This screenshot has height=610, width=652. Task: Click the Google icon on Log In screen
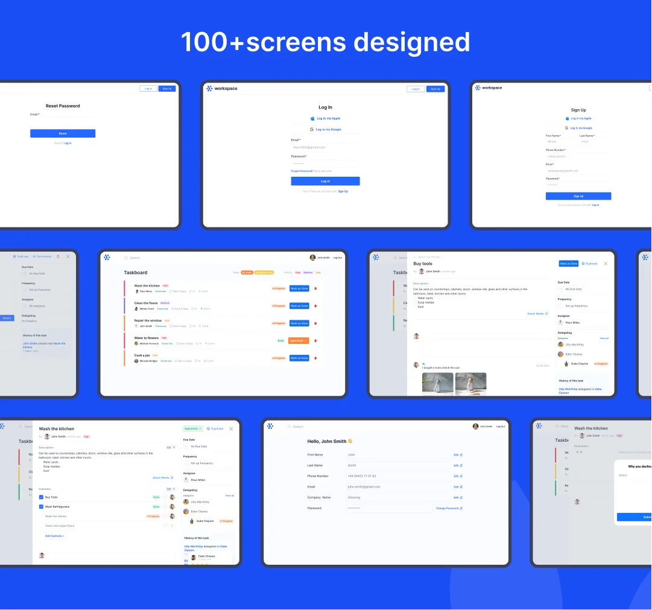[311, 129]
